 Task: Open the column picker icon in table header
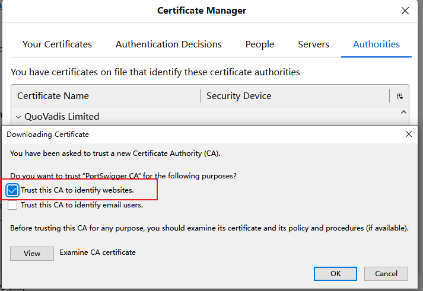coord(399,96)
